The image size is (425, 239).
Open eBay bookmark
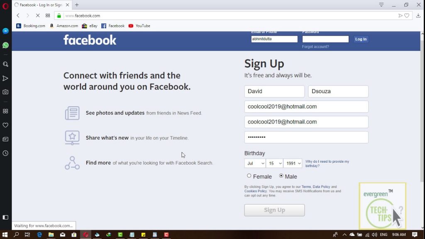[90, 26]
